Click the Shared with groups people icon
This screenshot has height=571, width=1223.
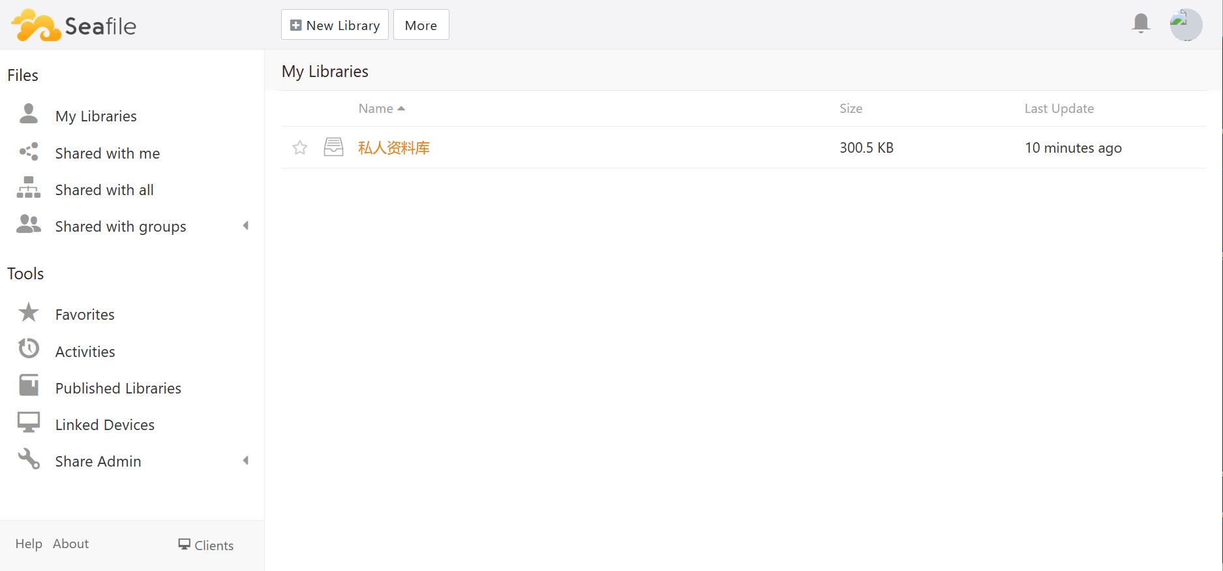click(29, 224)
